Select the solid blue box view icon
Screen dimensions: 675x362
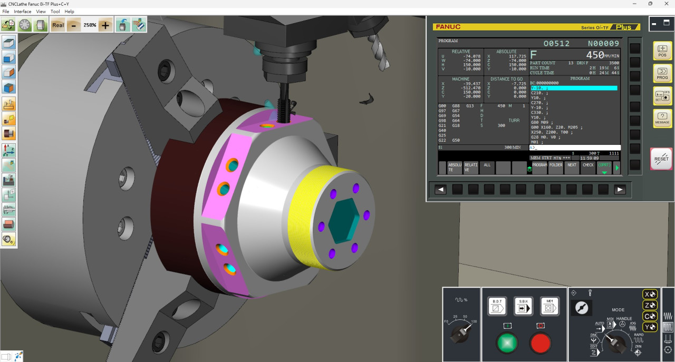(x=9, y=58)
